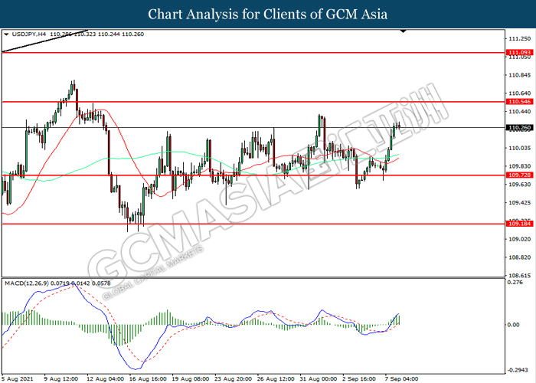Viewport: 536px width, 383px height.
Task: Click the 23 Aug 20:00 time label
Action: (233, 379)
